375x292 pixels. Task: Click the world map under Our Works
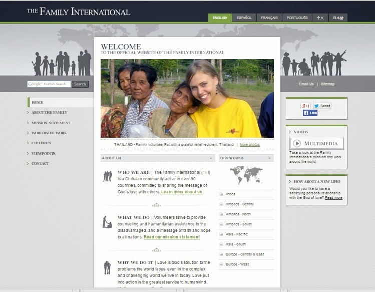246,175
